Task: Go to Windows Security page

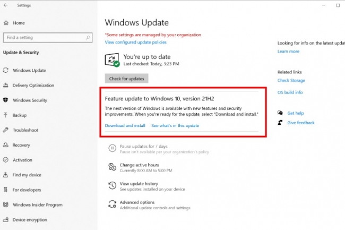Action: pyautogui.click(x=30, y=100)
